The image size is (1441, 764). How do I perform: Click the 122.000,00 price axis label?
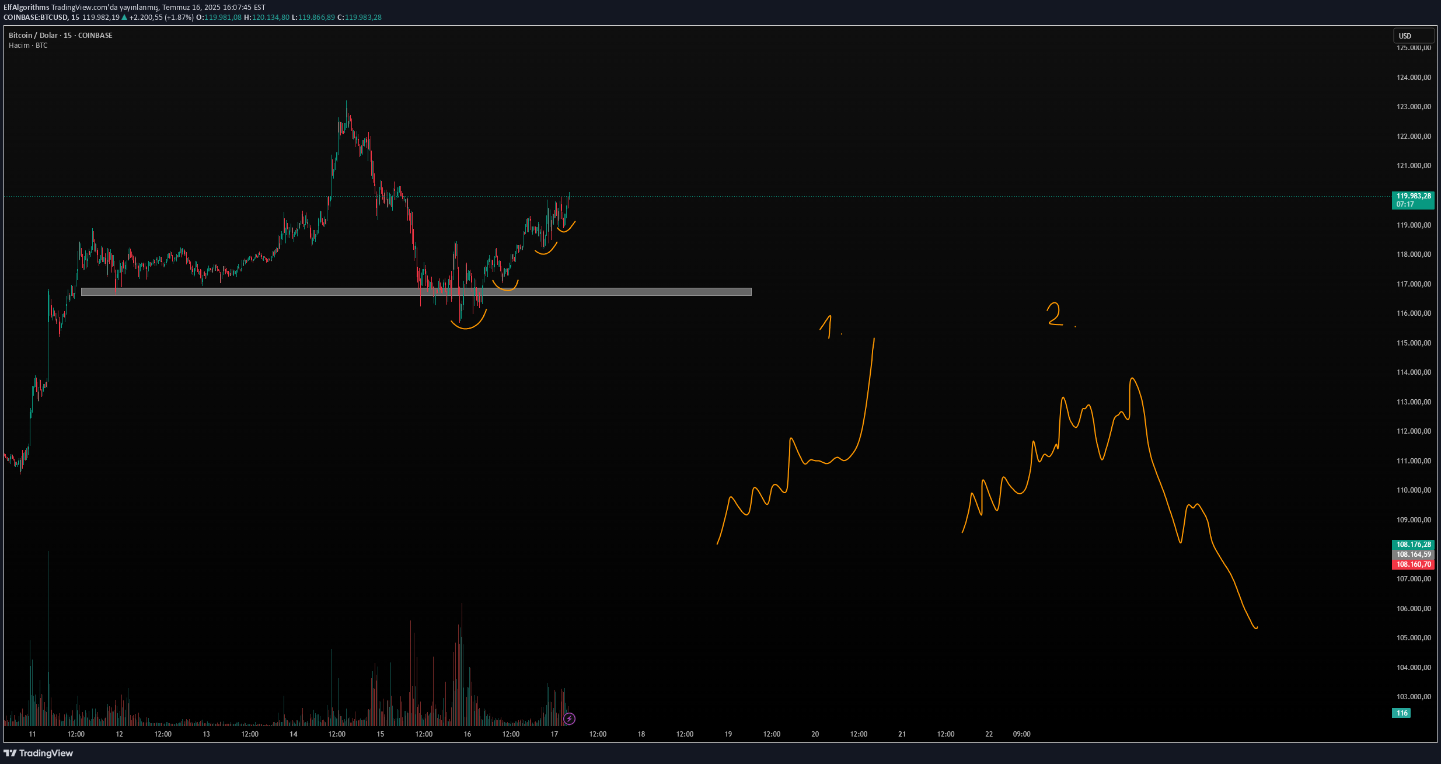click(x=1414, y=137)
